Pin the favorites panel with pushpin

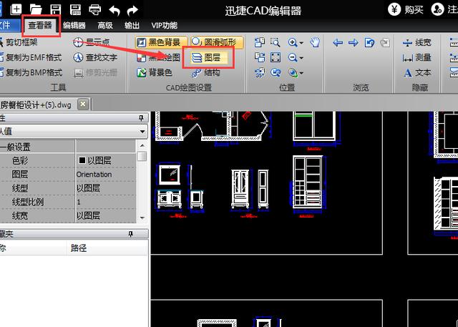[131, 234]
